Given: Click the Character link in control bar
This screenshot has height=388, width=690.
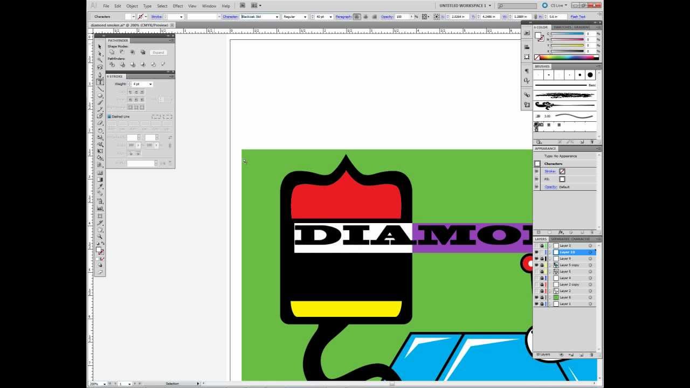Looking at the screenshot, I should click(x=230, y=17).
